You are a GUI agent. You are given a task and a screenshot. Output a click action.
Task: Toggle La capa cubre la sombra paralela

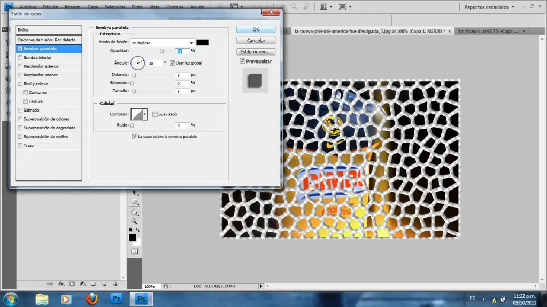[135, 137]
